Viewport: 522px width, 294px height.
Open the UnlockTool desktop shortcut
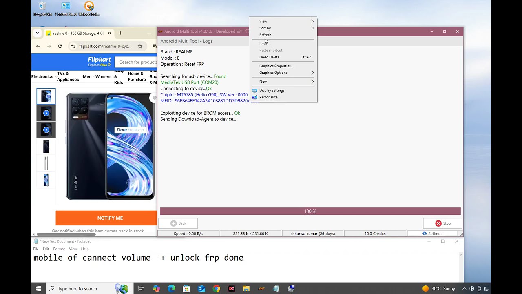click(x=89, y=9)
